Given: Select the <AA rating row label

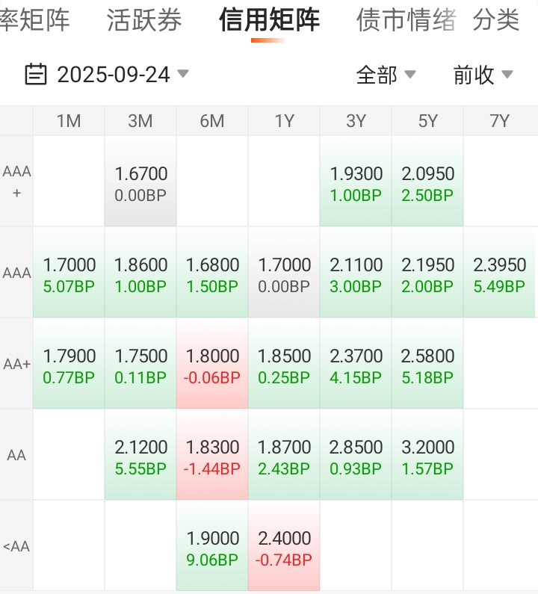Looking at the screenshot, I should point(16,546).
